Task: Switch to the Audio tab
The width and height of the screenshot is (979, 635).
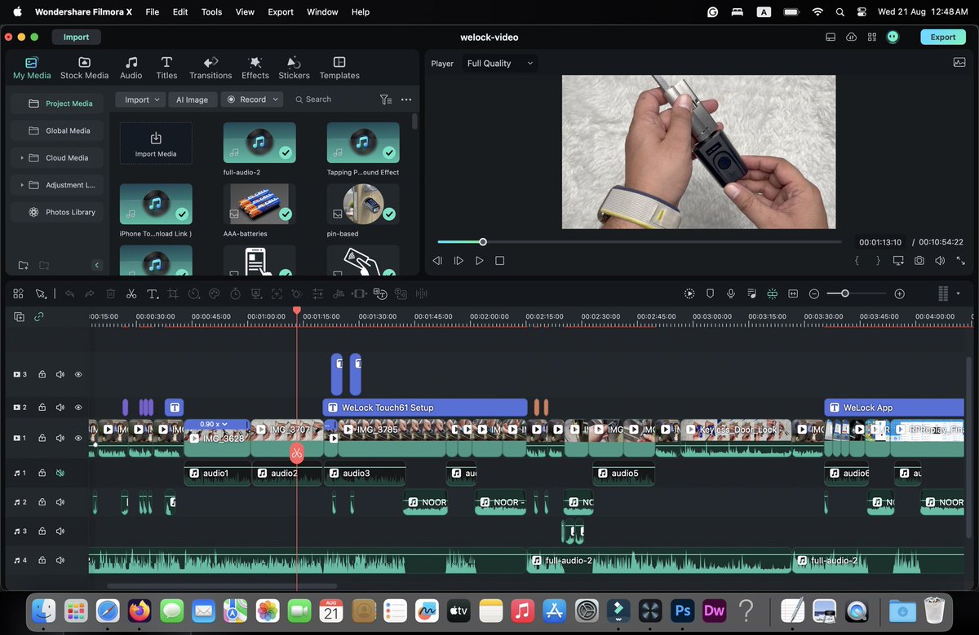Action: pyautogui.click(x=131, y=68)
